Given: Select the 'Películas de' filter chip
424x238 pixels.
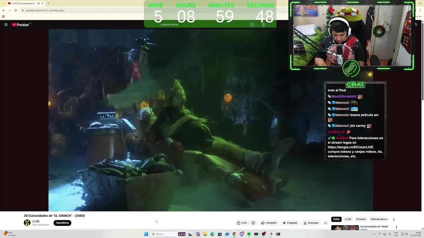Looking at the screenshot, I should [380, 219].
